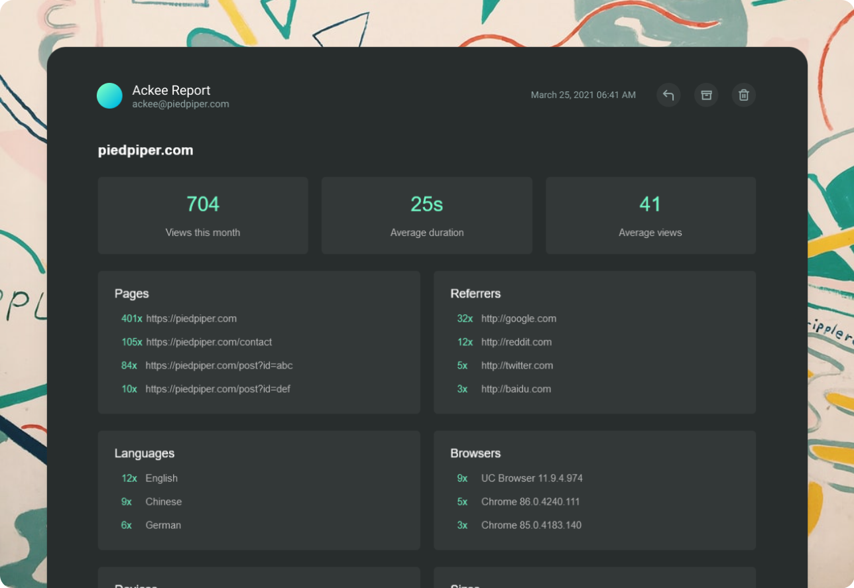Click the Pages section heading
This screenshot has width=854, height=588.
pyautogui.click(x=131, y=294)
